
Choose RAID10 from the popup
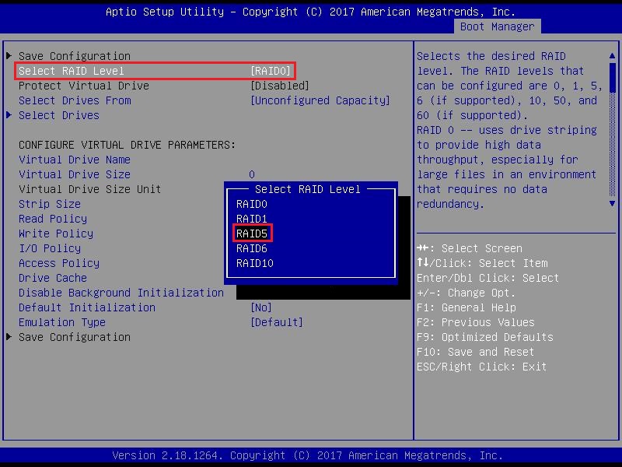point(256,263)
